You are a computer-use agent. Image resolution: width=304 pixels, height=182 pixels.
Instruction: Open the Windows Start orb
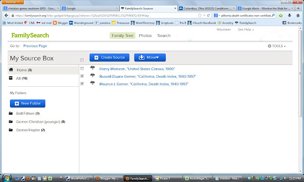[x=7, y=178]
